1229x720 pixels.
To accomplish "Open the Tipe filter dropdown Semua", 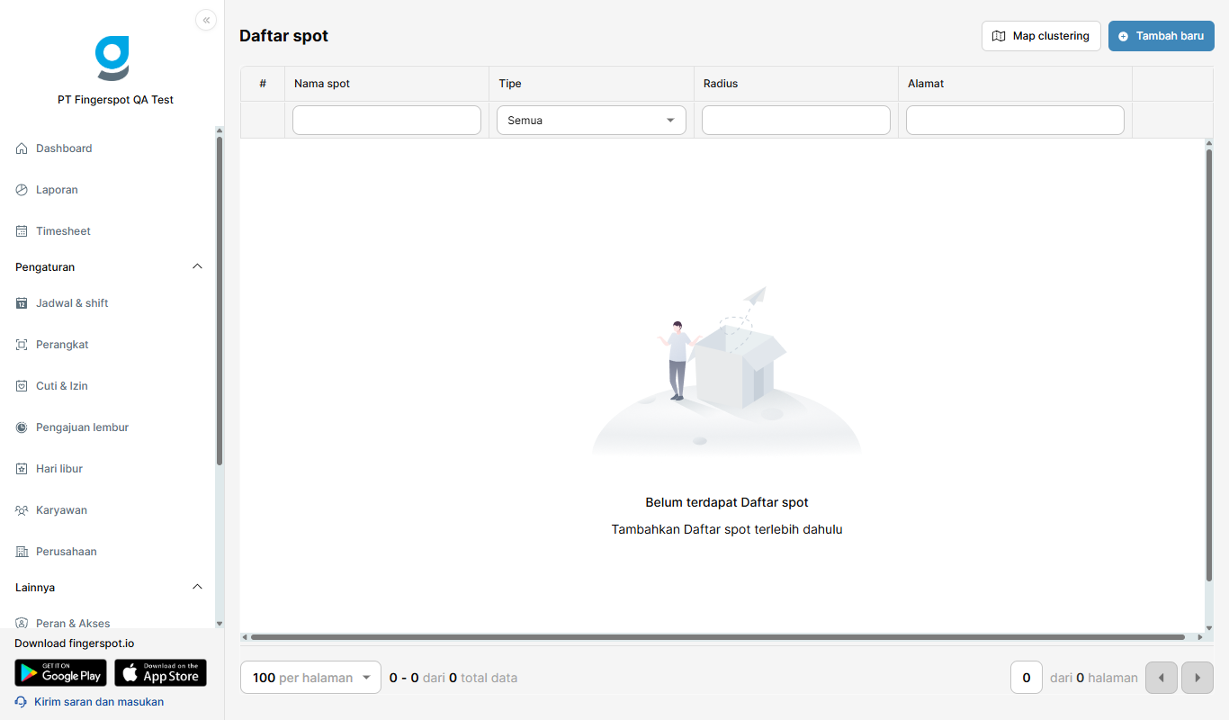I will [x=591, y=121].
